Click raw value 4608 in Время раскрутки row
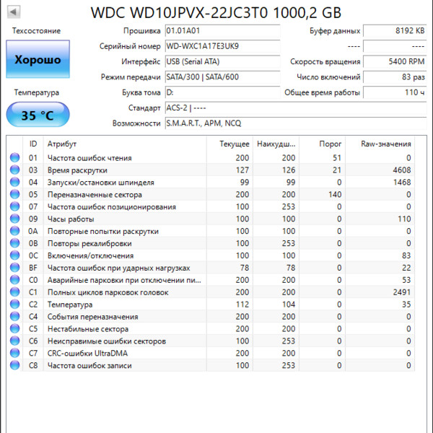 (x=402, y=170)
